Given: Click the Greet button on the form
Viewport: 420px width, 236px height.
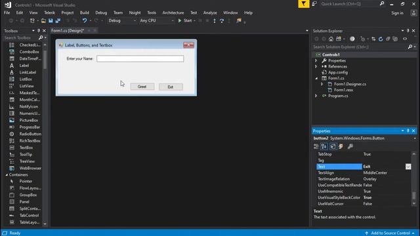Looking at the screenshot, I should tap(142, 87).
